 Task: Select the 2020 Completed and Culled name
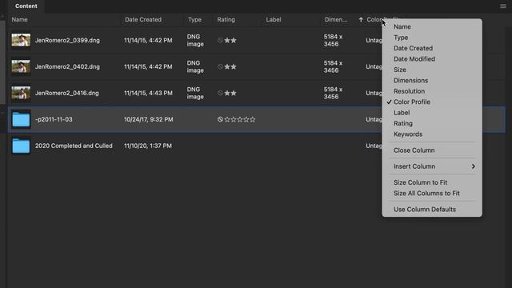pyautogui.click(x=74, y=146)
